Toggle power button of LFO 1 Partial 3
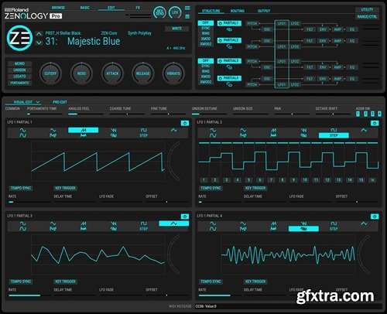This screenshot has height=314, width=387. [185, 217]
